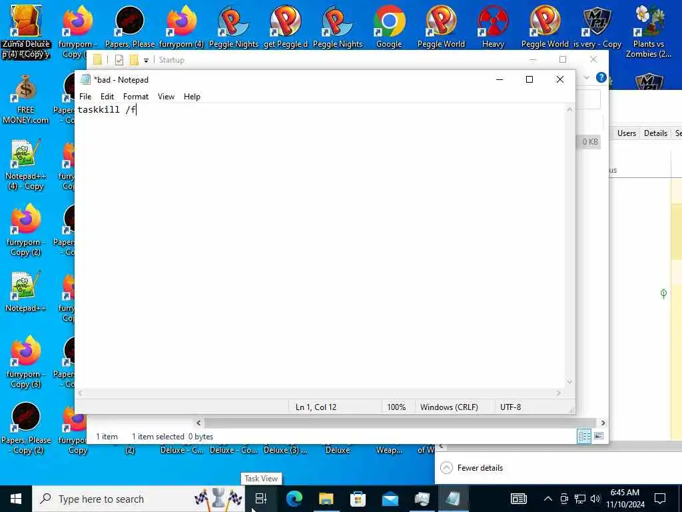Image resolution: width=682 pixels, height=512 pixels.
Task: Click the '1 item selected' status text
Action: pos(158,437)
